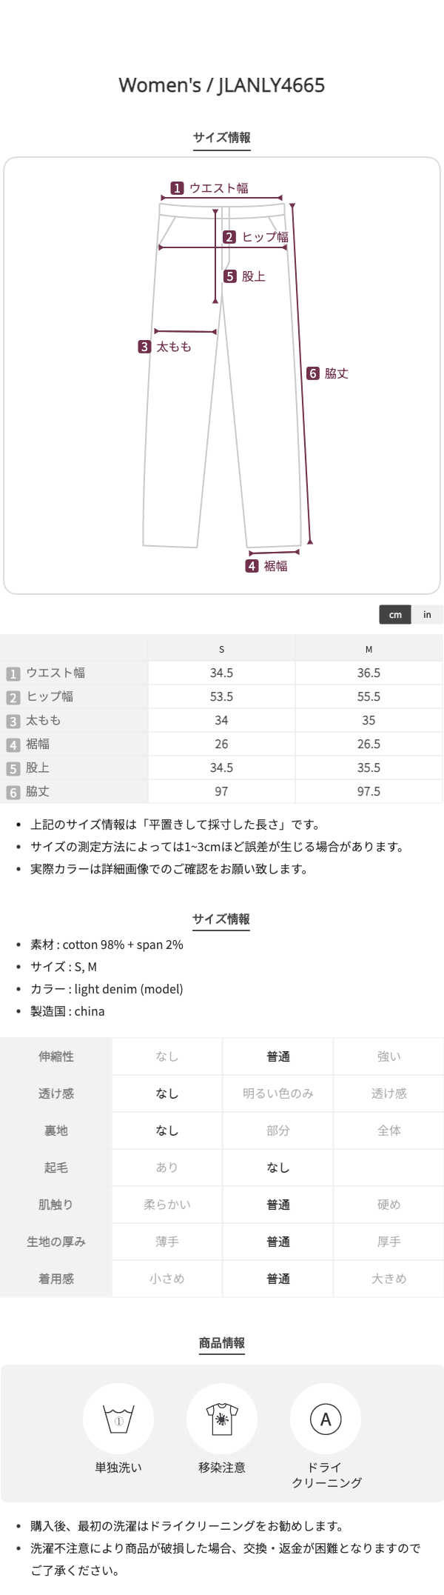Click the side length number 6 badge
This screenshot has width=444, height=1595.
coord(313,373)
